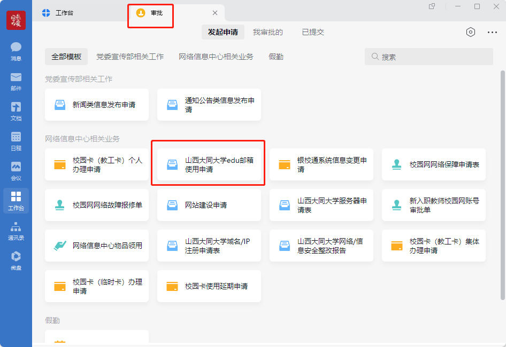Click the 校园网网络故障报修单 title text
The image size is (506, 347).
point(108,205)
